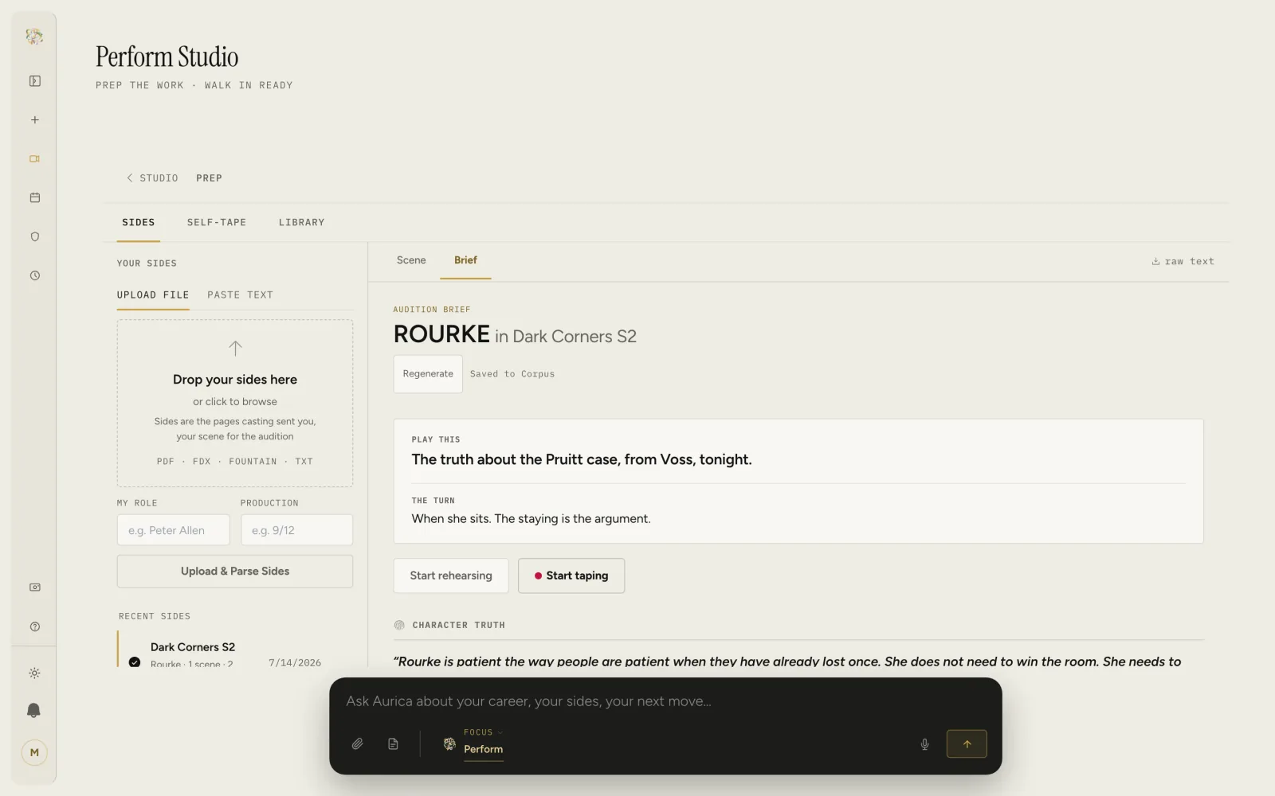Image resolution: width=1275 pixels, height=796 pixels.
Task: Open the shield icon in the sidebar
Action: (x=35, y=236)
